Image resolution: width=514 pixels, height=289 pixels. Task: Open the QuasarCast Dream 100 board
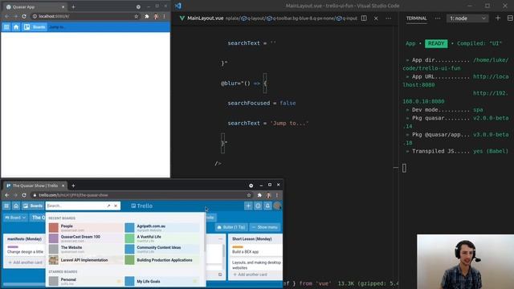[x=86, y=238]
